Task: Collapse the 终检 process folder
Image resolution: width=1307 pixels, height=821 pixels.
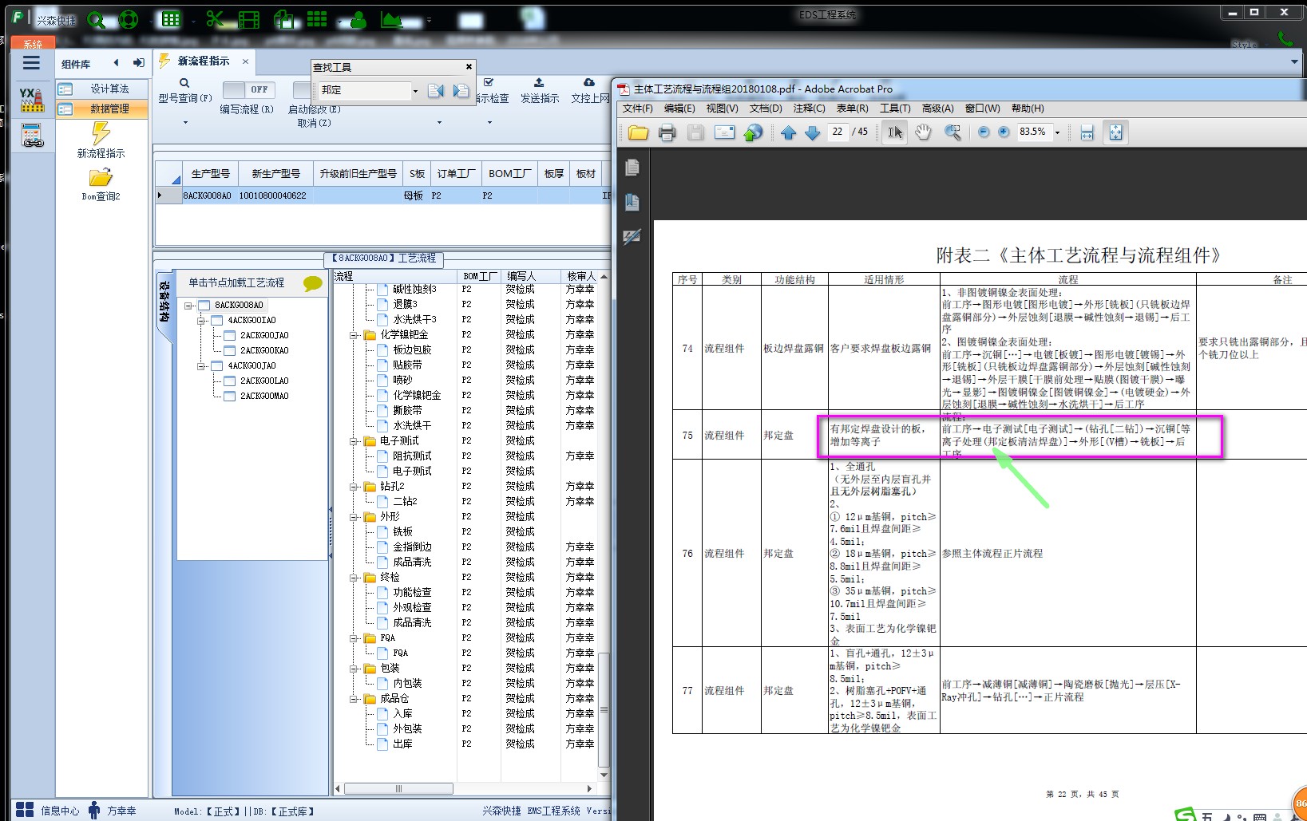Action: pos(354,578)
